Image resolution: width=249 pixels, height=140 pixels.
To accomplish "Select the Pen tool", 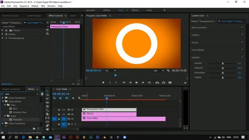I will point(47,126).
